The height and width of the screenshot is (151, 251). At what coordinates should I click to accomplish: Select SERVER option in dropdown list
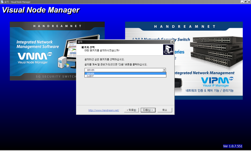click(125, 74)
